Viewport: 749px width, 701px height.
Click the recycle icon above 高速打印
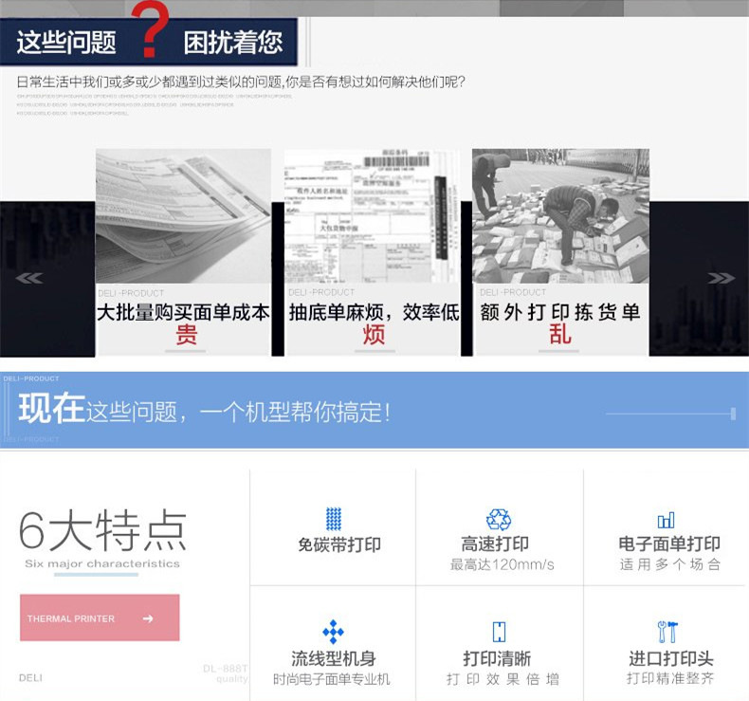(x=499, y=520)
